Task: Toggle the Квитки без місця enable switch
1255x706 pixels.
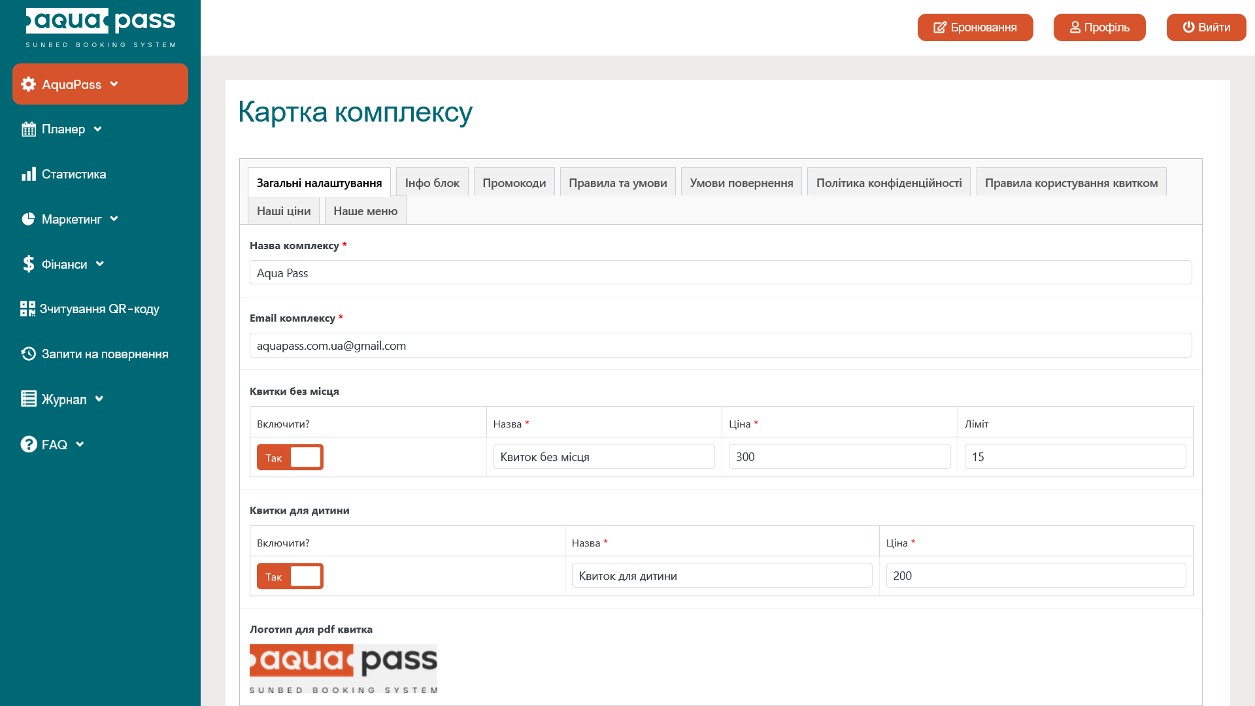Action: 290,457
